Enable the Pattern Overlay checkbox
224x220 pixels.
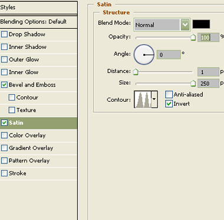coord(4,161)
